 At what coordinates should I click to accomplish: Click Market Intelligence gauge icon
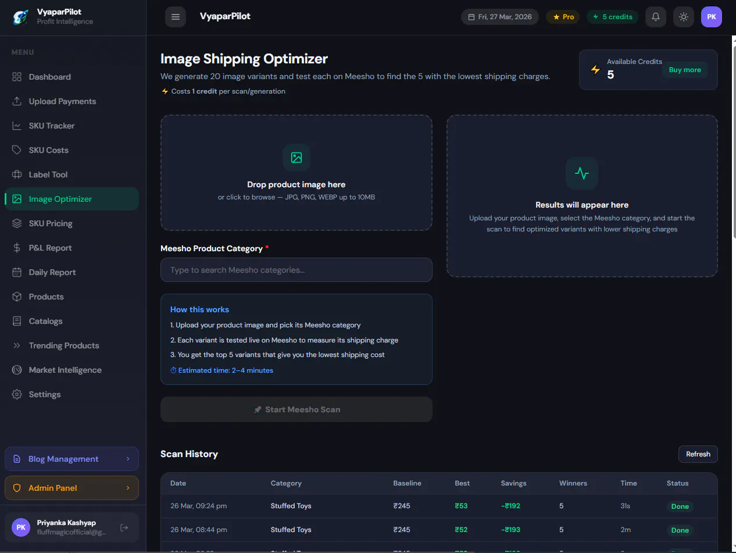click(x=17, y=370)
